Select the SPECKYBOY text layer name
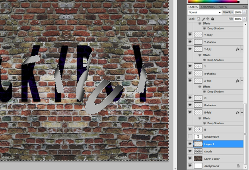The image size is (249, 170). (212, 137)
